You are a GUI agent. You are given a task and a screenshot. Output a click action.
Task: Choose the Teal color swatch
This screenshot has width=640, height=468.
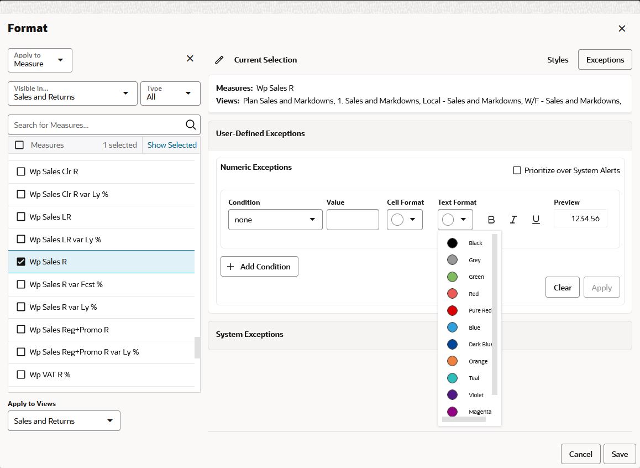click(x=452, y=378)
